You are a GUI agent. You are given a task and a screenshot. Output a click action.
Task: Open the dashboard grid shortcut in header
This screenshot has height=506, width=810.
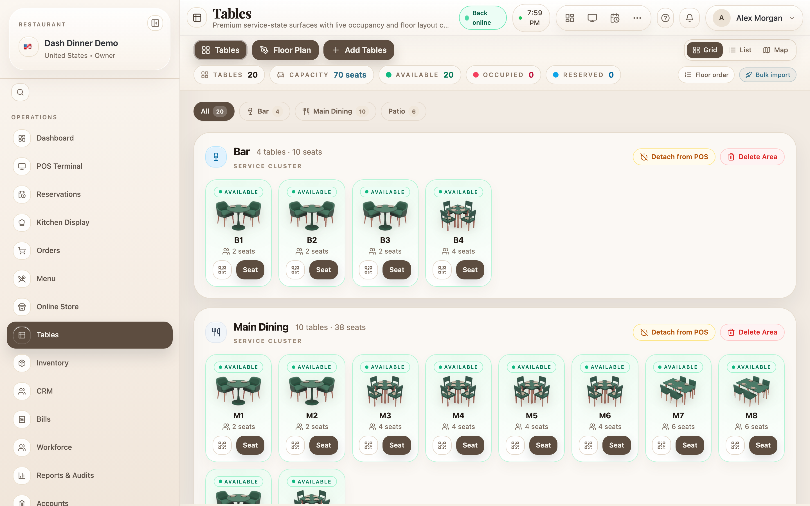click(570, 18)
